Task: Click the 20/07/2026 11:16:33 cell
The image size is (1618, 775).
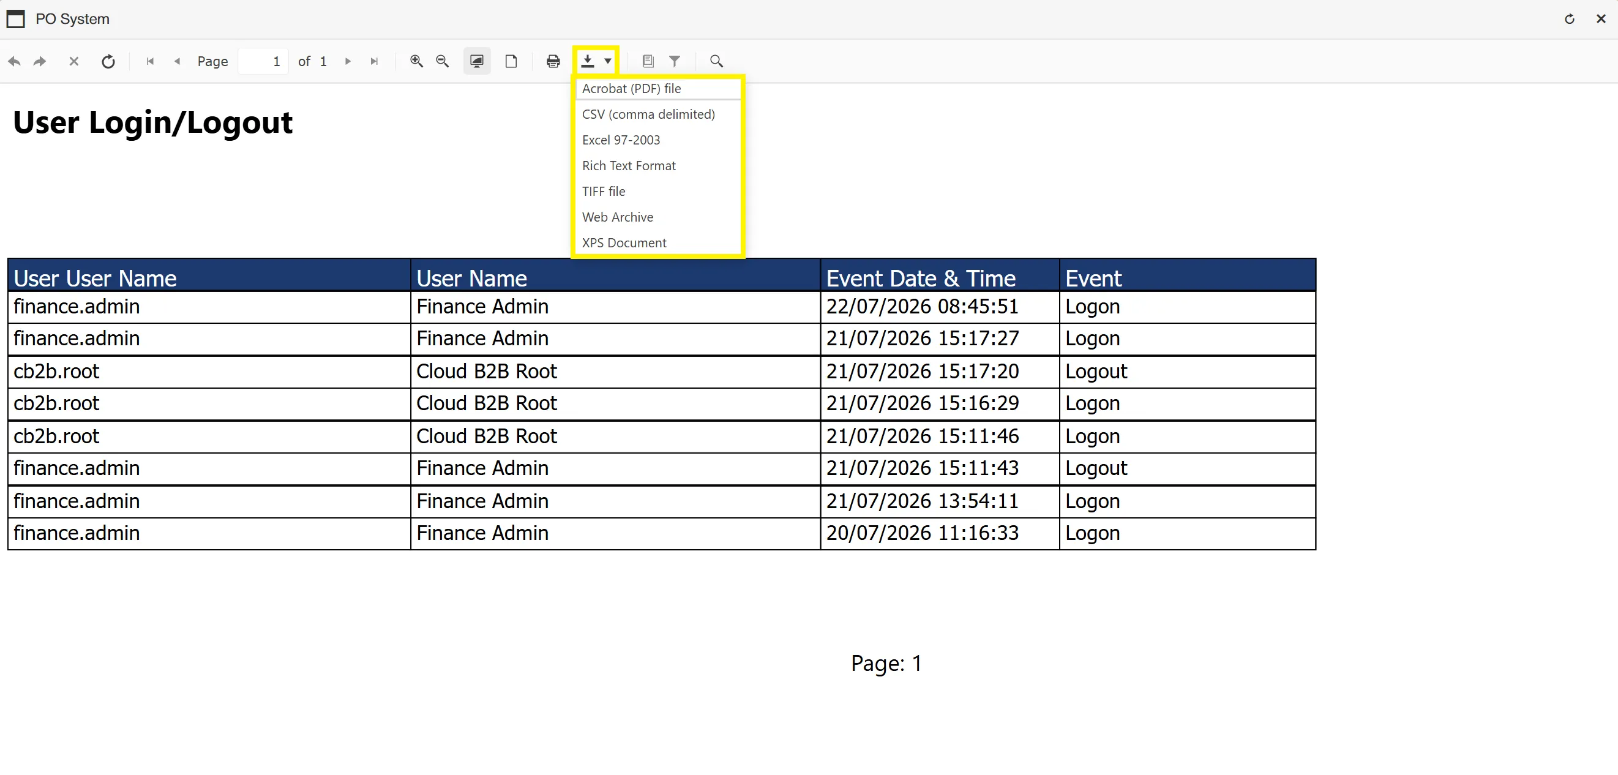Action: (x=939, y=533)
